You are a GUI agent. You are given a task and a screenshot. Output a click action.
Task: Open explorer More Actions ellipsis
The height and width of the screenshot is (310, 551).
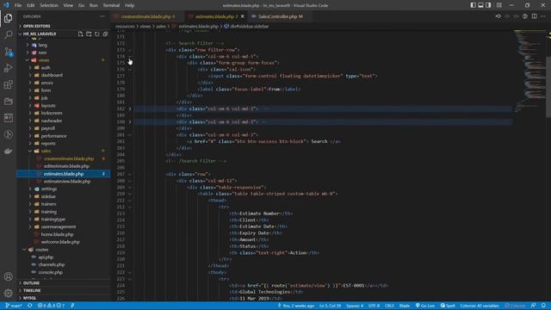point(102,16)
